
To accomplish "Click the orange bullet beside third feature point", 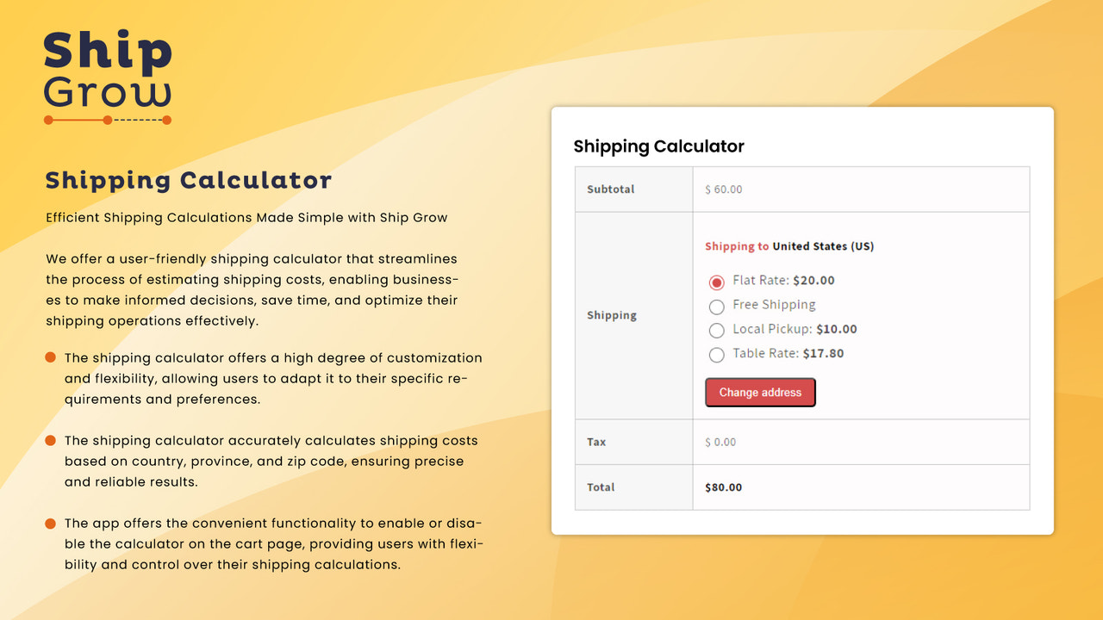I will [50, 523].
